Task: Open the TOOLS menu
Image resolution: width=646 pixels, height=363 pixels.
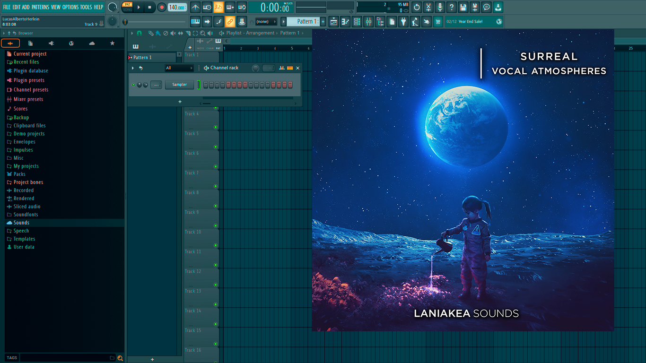Action: pyautogui.click(x=86, y=7)
